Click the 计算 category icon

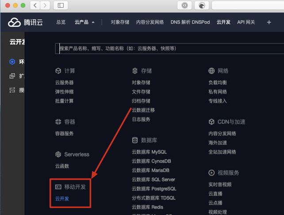pyautogui.click(x=58, y=71)
